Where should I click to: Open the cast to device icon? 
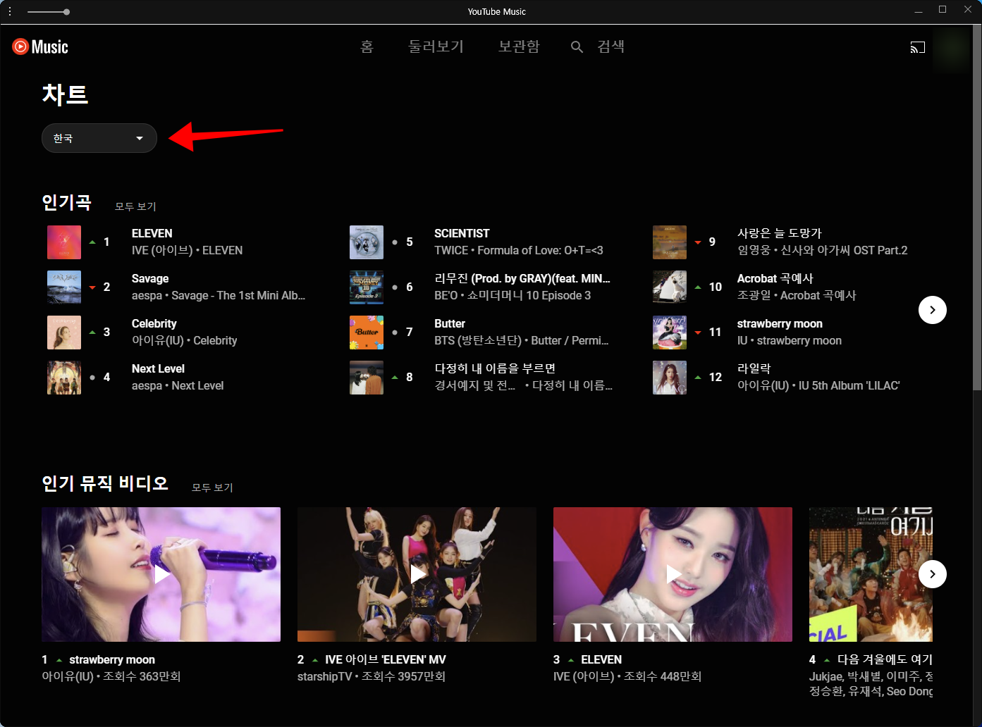pyautogui.click(x=917, y=47)
